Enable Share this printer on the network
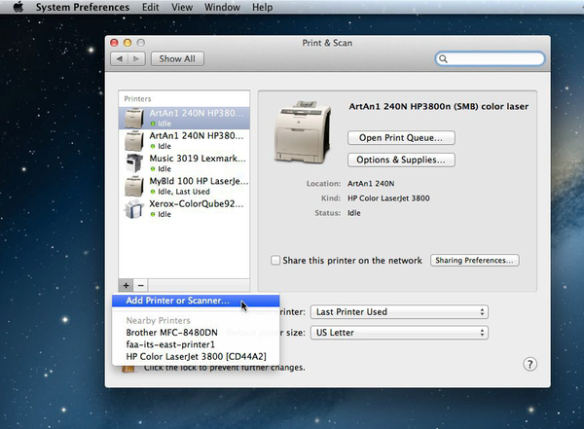This screenshot has width=584, height=429. pos(275,260)
